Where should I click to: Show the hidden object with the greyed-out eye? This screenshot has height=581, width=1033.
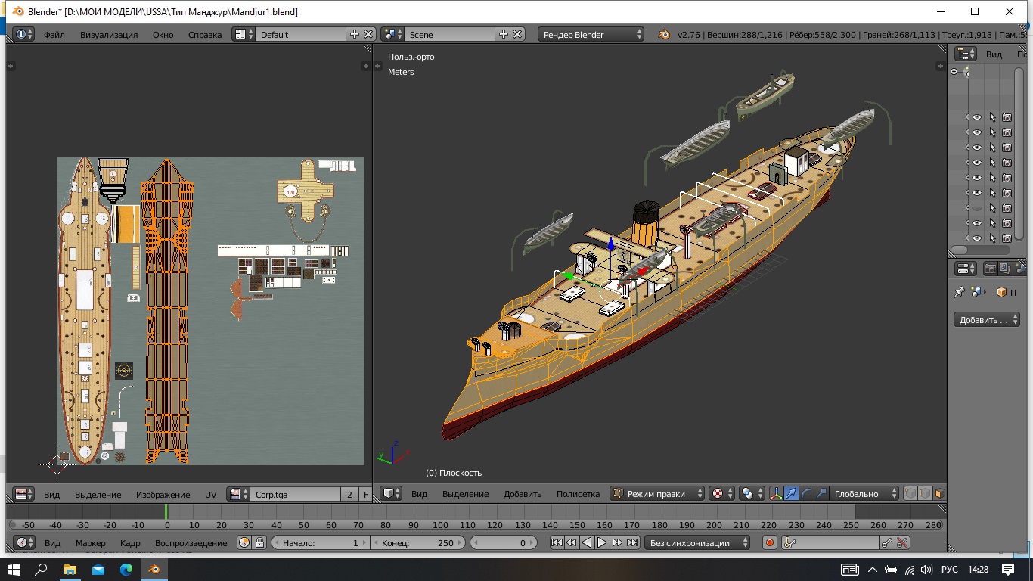pos(976,208)
